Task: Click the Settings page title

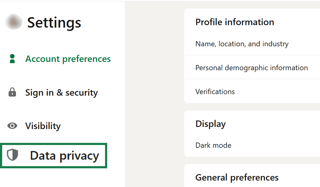Action: click(x=54, y=22)
